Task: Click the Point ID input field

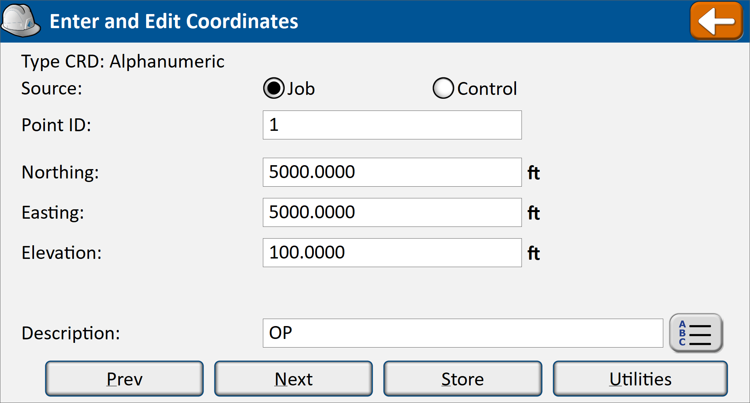Action: click(x=392, y=125)
